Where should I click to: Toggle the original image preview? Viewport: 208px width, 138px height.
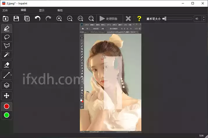[27, 19]
